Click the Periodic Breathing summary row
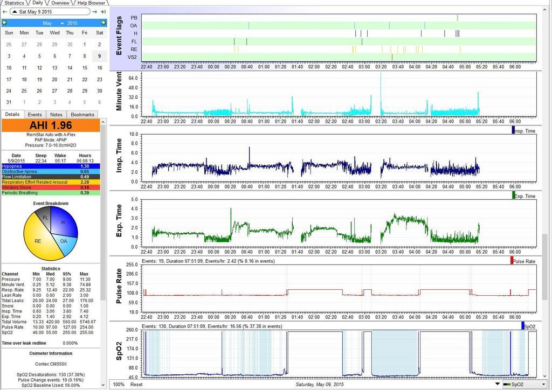The image size is (552, 390). [x=51, y=193]
